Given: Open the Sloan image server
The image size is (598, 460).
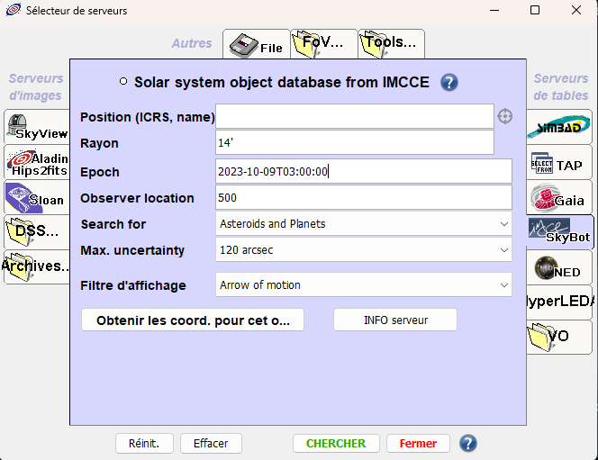Looking at the screenshot, I should 36,197.
